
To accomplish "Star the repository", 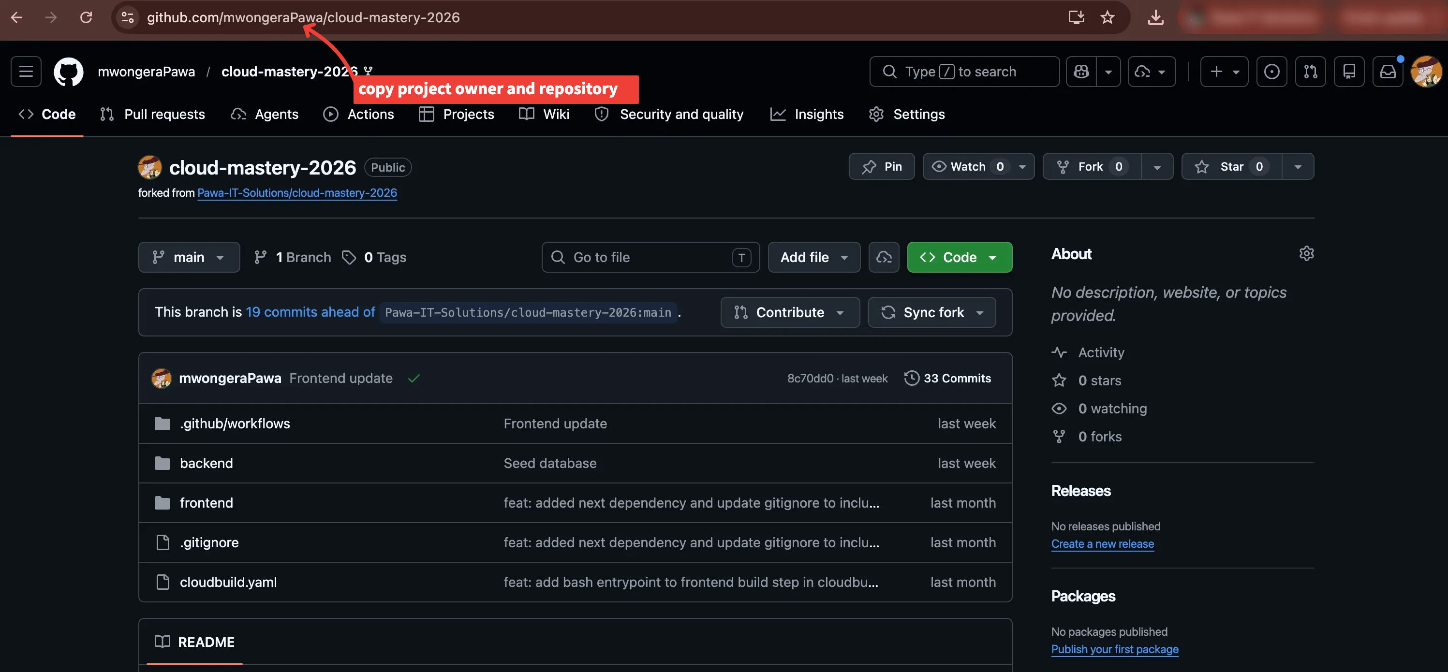I will (1231, 167).
